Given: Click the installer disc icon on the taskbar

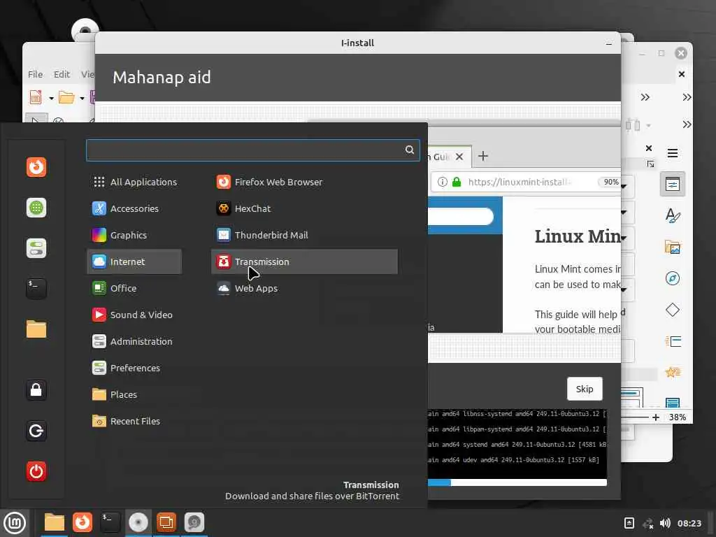Looking at the screenshot, I should [138, 522].
